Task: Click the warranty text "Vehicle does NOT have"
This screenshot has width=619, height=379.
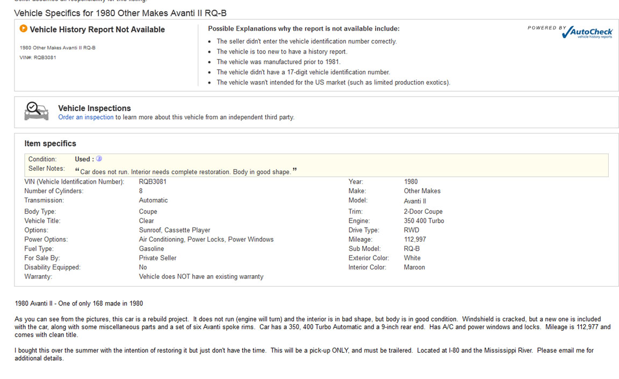Action: coord(201,276)
